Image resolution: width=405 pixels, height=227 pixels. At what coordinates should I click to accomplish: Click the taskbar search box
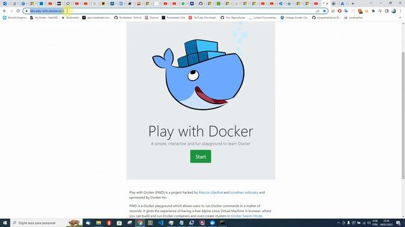(46, 223)
